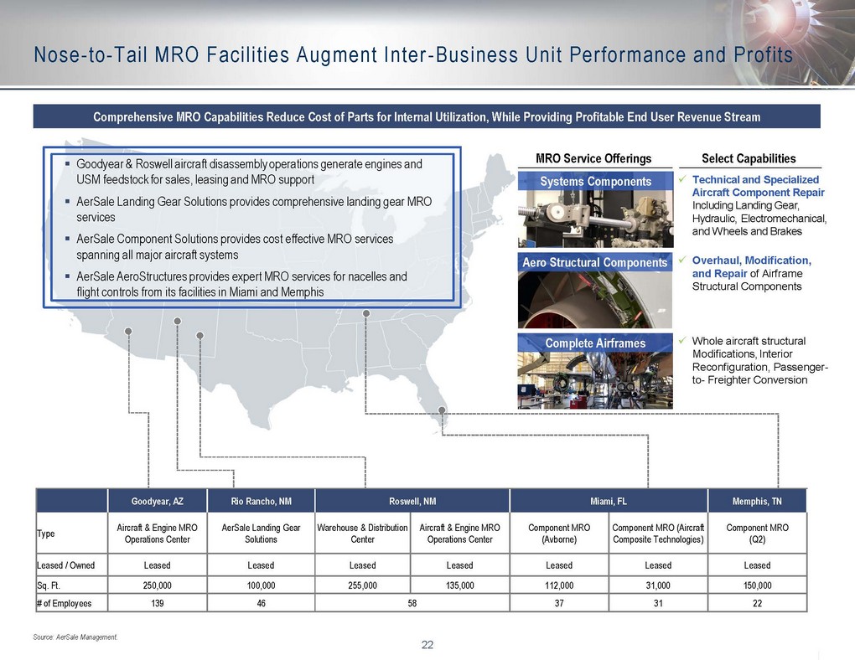Image resolution: width=855 pixels, height=660 pixels.
Task: Click the Aero Structural Components nacelle photo
Action: coord(595,300)
